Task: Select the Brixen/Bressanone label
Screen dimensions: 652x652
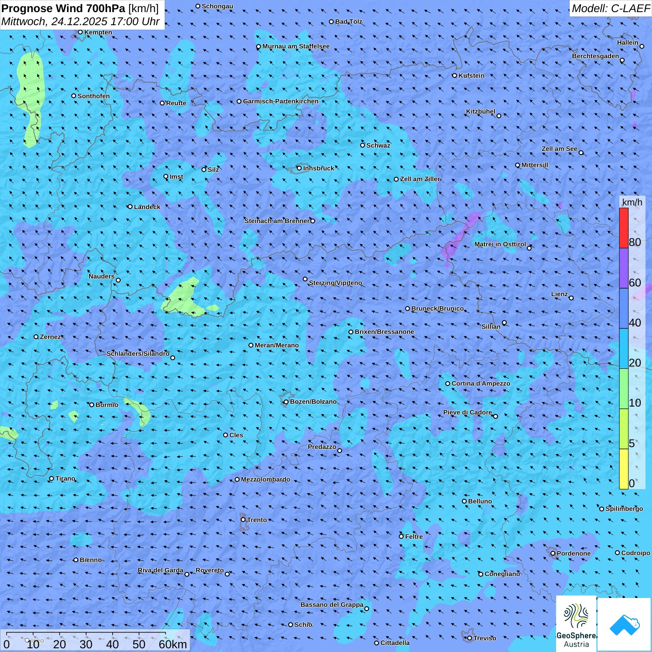Action: click(x=384, y=332)
